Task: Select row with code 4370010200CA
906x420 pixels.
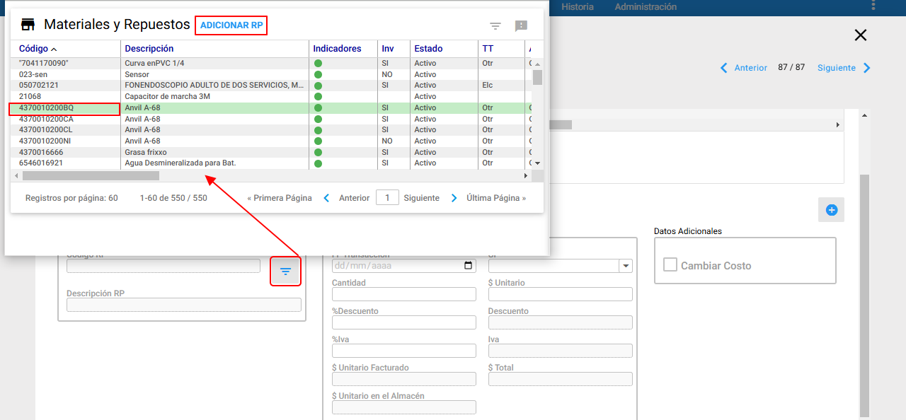Action: (271, 119)
